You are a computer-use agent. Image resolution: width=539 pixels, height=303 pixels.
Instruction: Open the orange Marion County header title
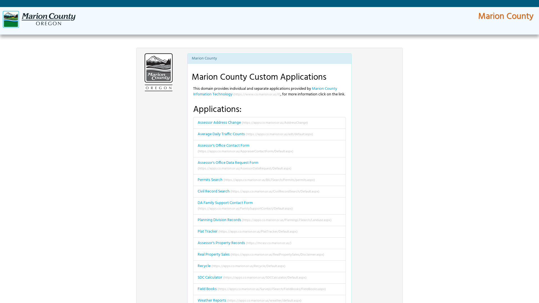pyautogui.click(x=506, y=16)
